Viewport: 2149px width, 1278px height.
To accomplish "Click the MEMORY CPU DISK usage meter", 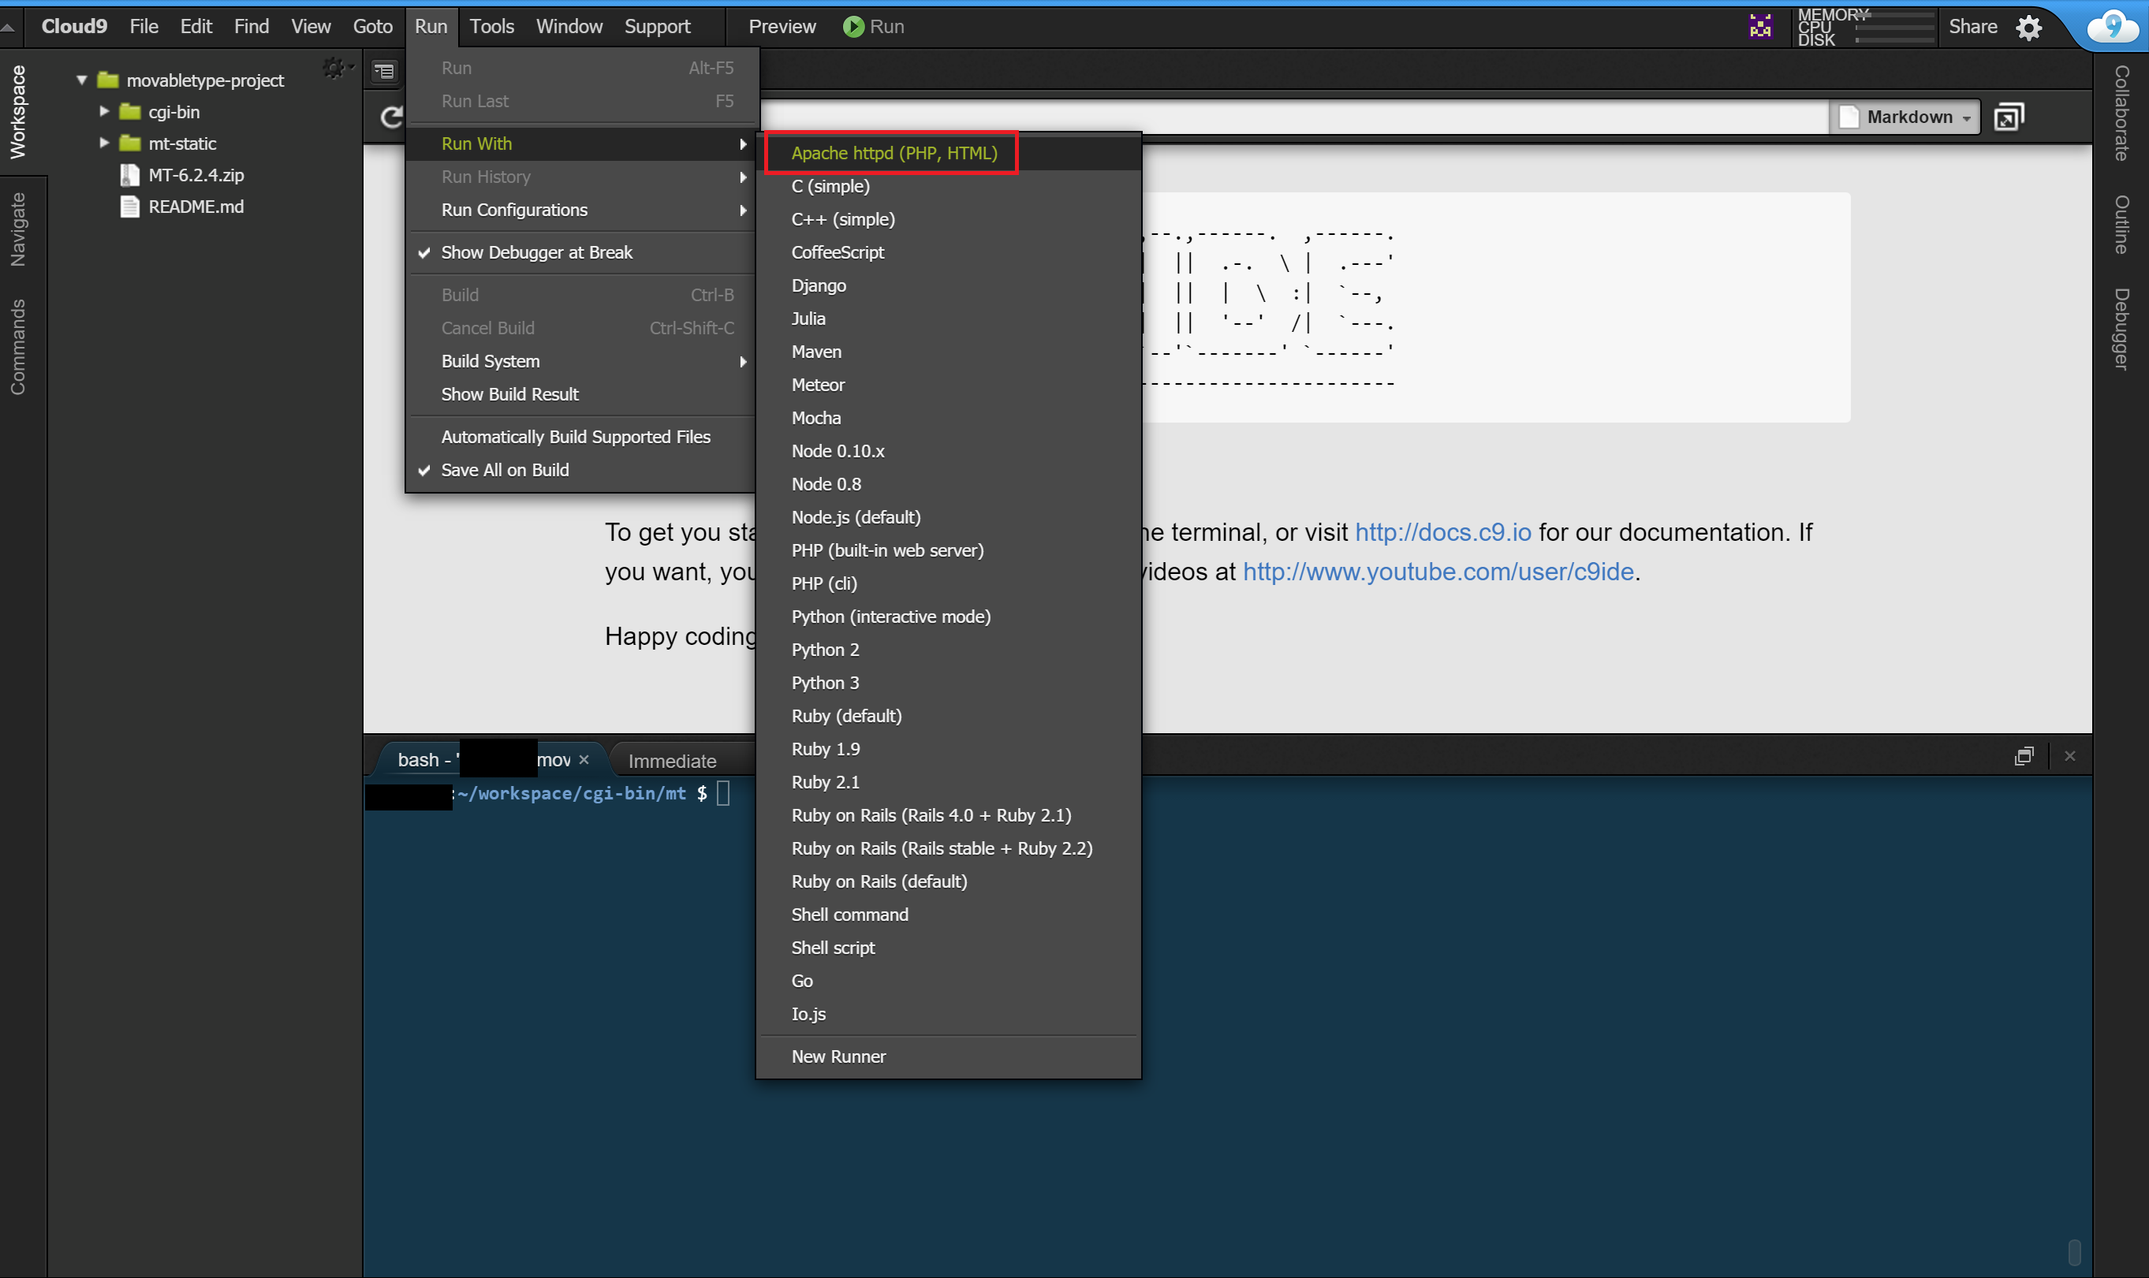I will tap(1865, 28).
